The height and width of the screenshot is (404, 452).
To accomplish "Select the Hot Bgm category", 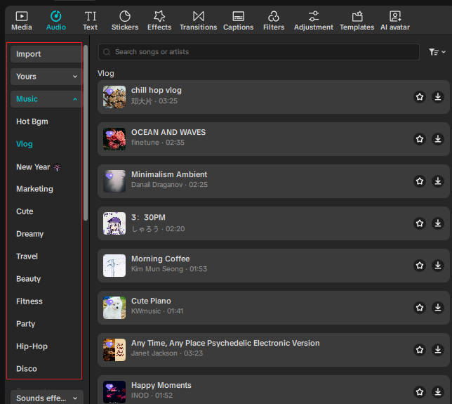I will point(32,122).
